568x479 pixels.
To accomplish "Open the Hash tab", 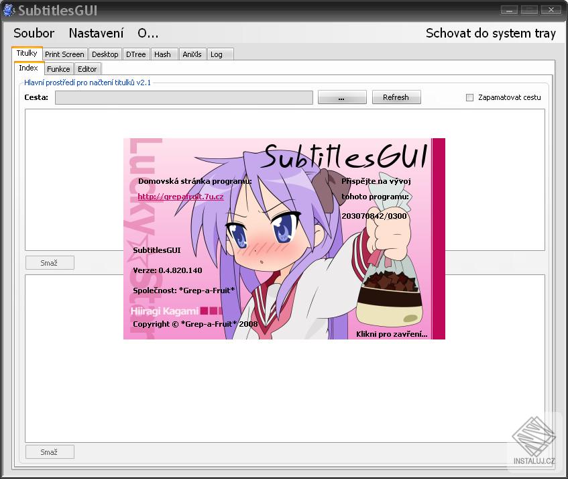I will coord(163,54).
